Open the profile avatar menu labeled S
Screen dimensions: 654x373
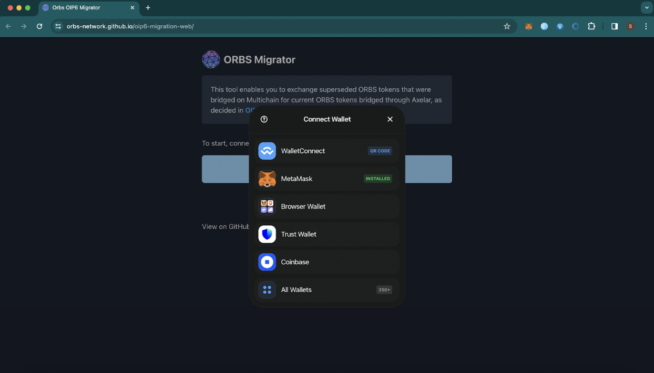(630, 26)
